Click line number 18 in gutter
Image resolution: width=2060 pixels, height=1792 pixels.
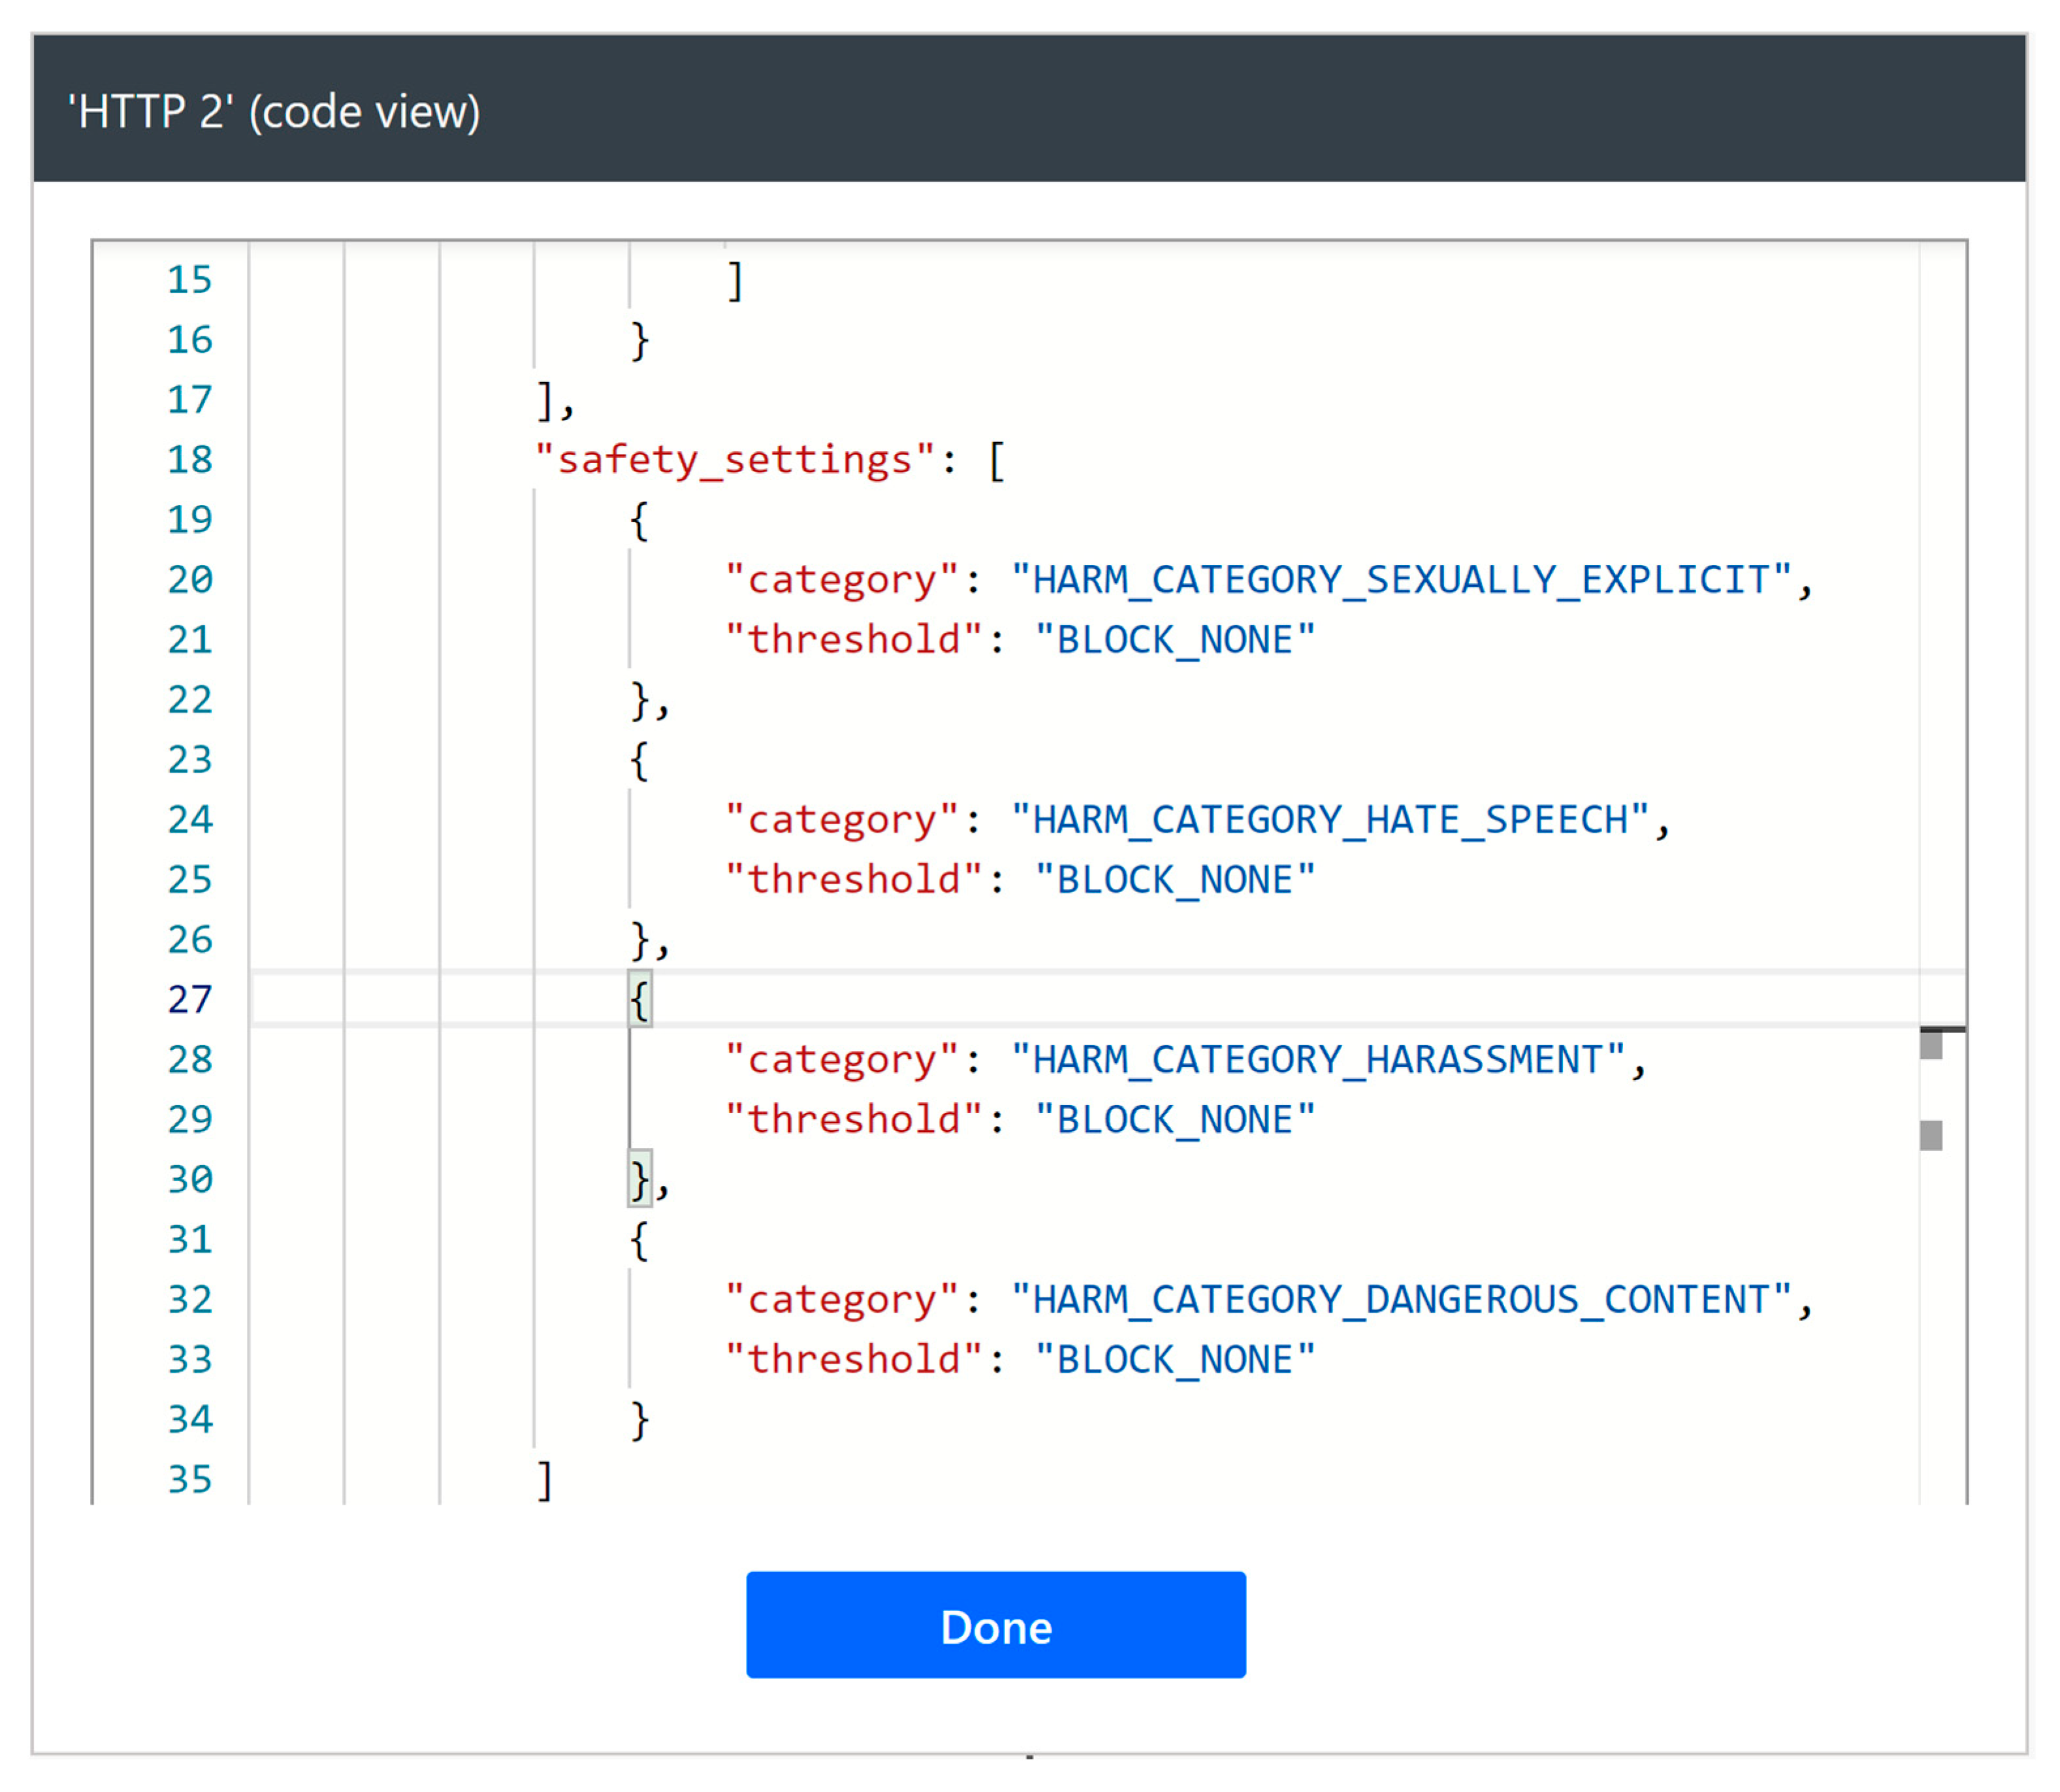click(x=189, y=460)
